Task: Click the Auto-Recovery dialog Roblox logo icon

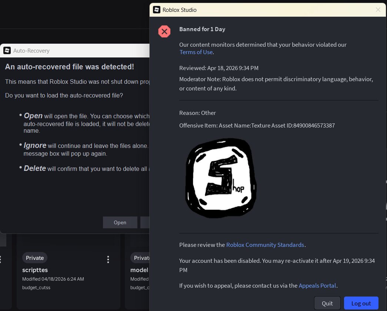Action: pyautogui.click(x=7, y=51)
